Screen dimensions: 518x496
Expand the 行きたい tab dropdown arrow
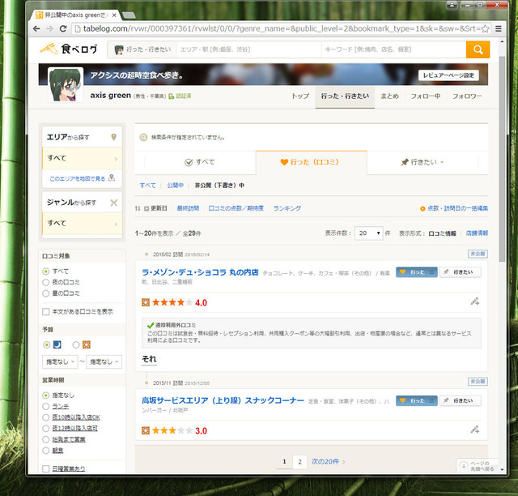coord(442,163)
